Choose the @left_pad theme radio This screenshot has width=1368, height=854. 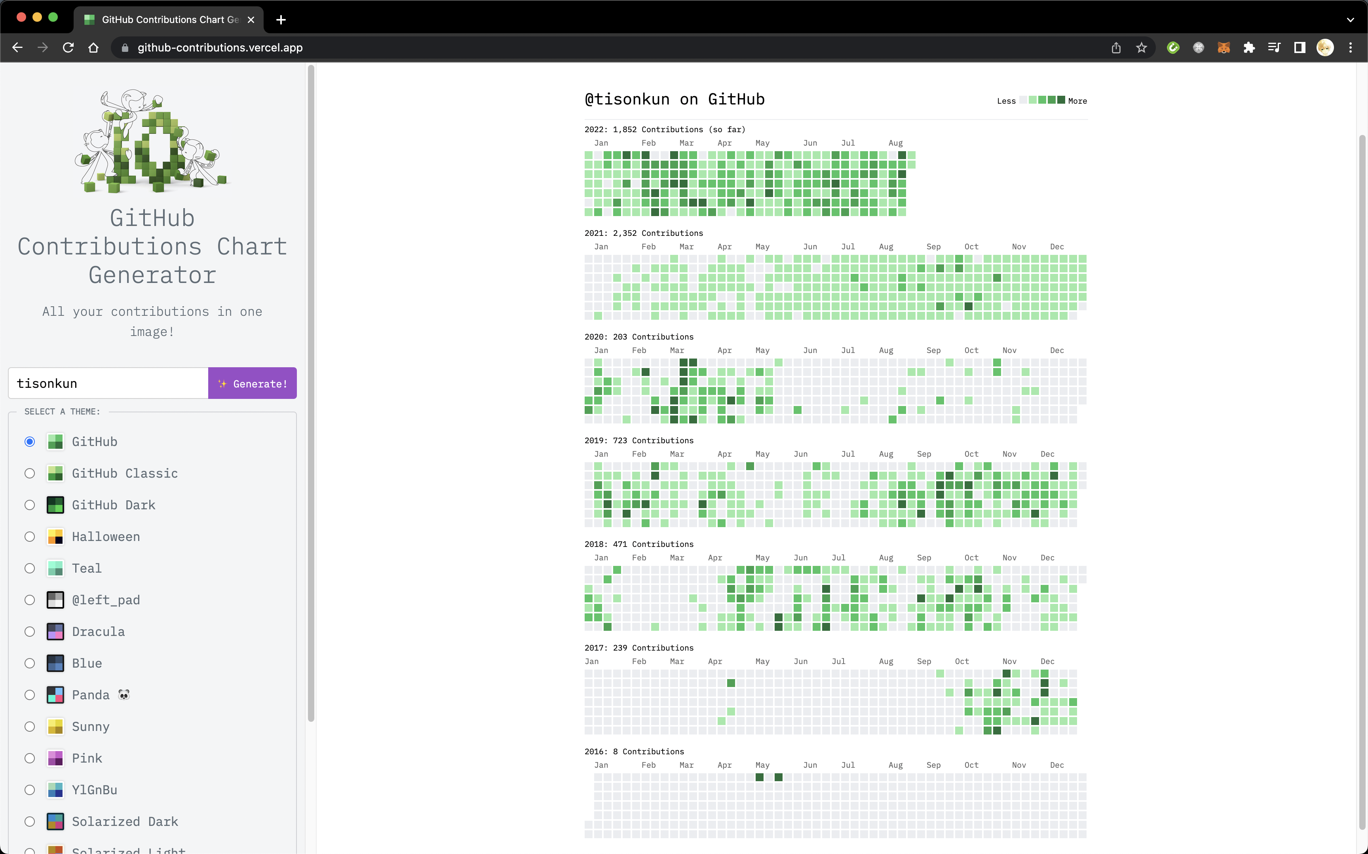click(30, 600)
